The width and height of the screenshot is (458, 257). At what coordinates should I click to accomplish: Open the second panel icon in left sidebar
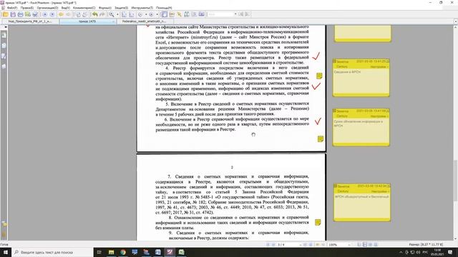tap(4, 46)
